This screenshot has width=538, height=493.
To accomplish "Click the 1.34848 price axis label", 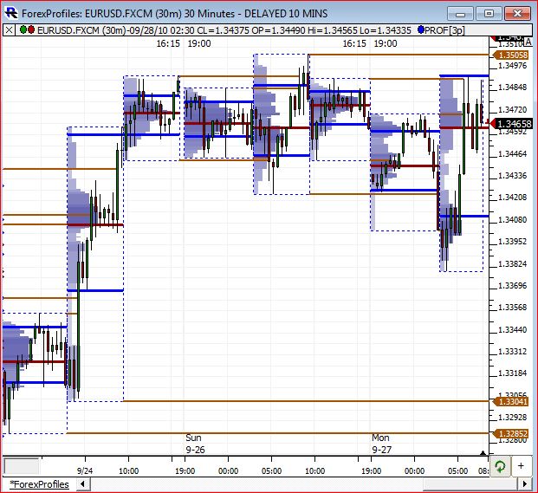I will click(x=512, y=88).
